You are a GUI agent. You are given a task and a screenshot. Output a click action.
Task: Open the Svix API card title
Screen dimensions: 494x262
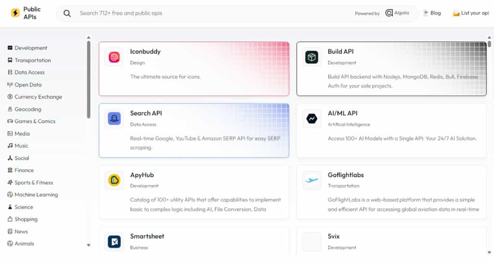[x=333, y=236]
